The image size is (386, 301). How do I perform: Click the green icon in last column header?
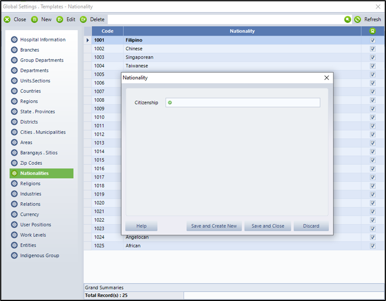click(372, 31)
